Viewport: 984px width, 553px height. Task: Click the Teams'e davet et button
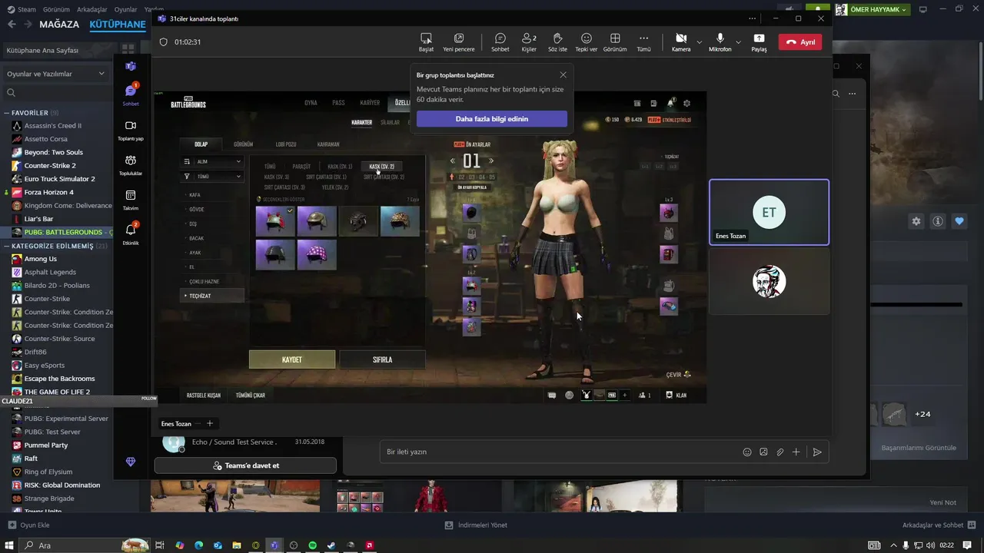pos(245,465)
